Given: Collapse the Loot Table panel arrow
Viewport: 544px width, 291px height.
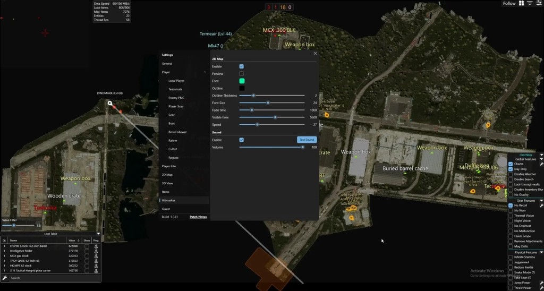Looking at the screenshot, I should (98, 234).
